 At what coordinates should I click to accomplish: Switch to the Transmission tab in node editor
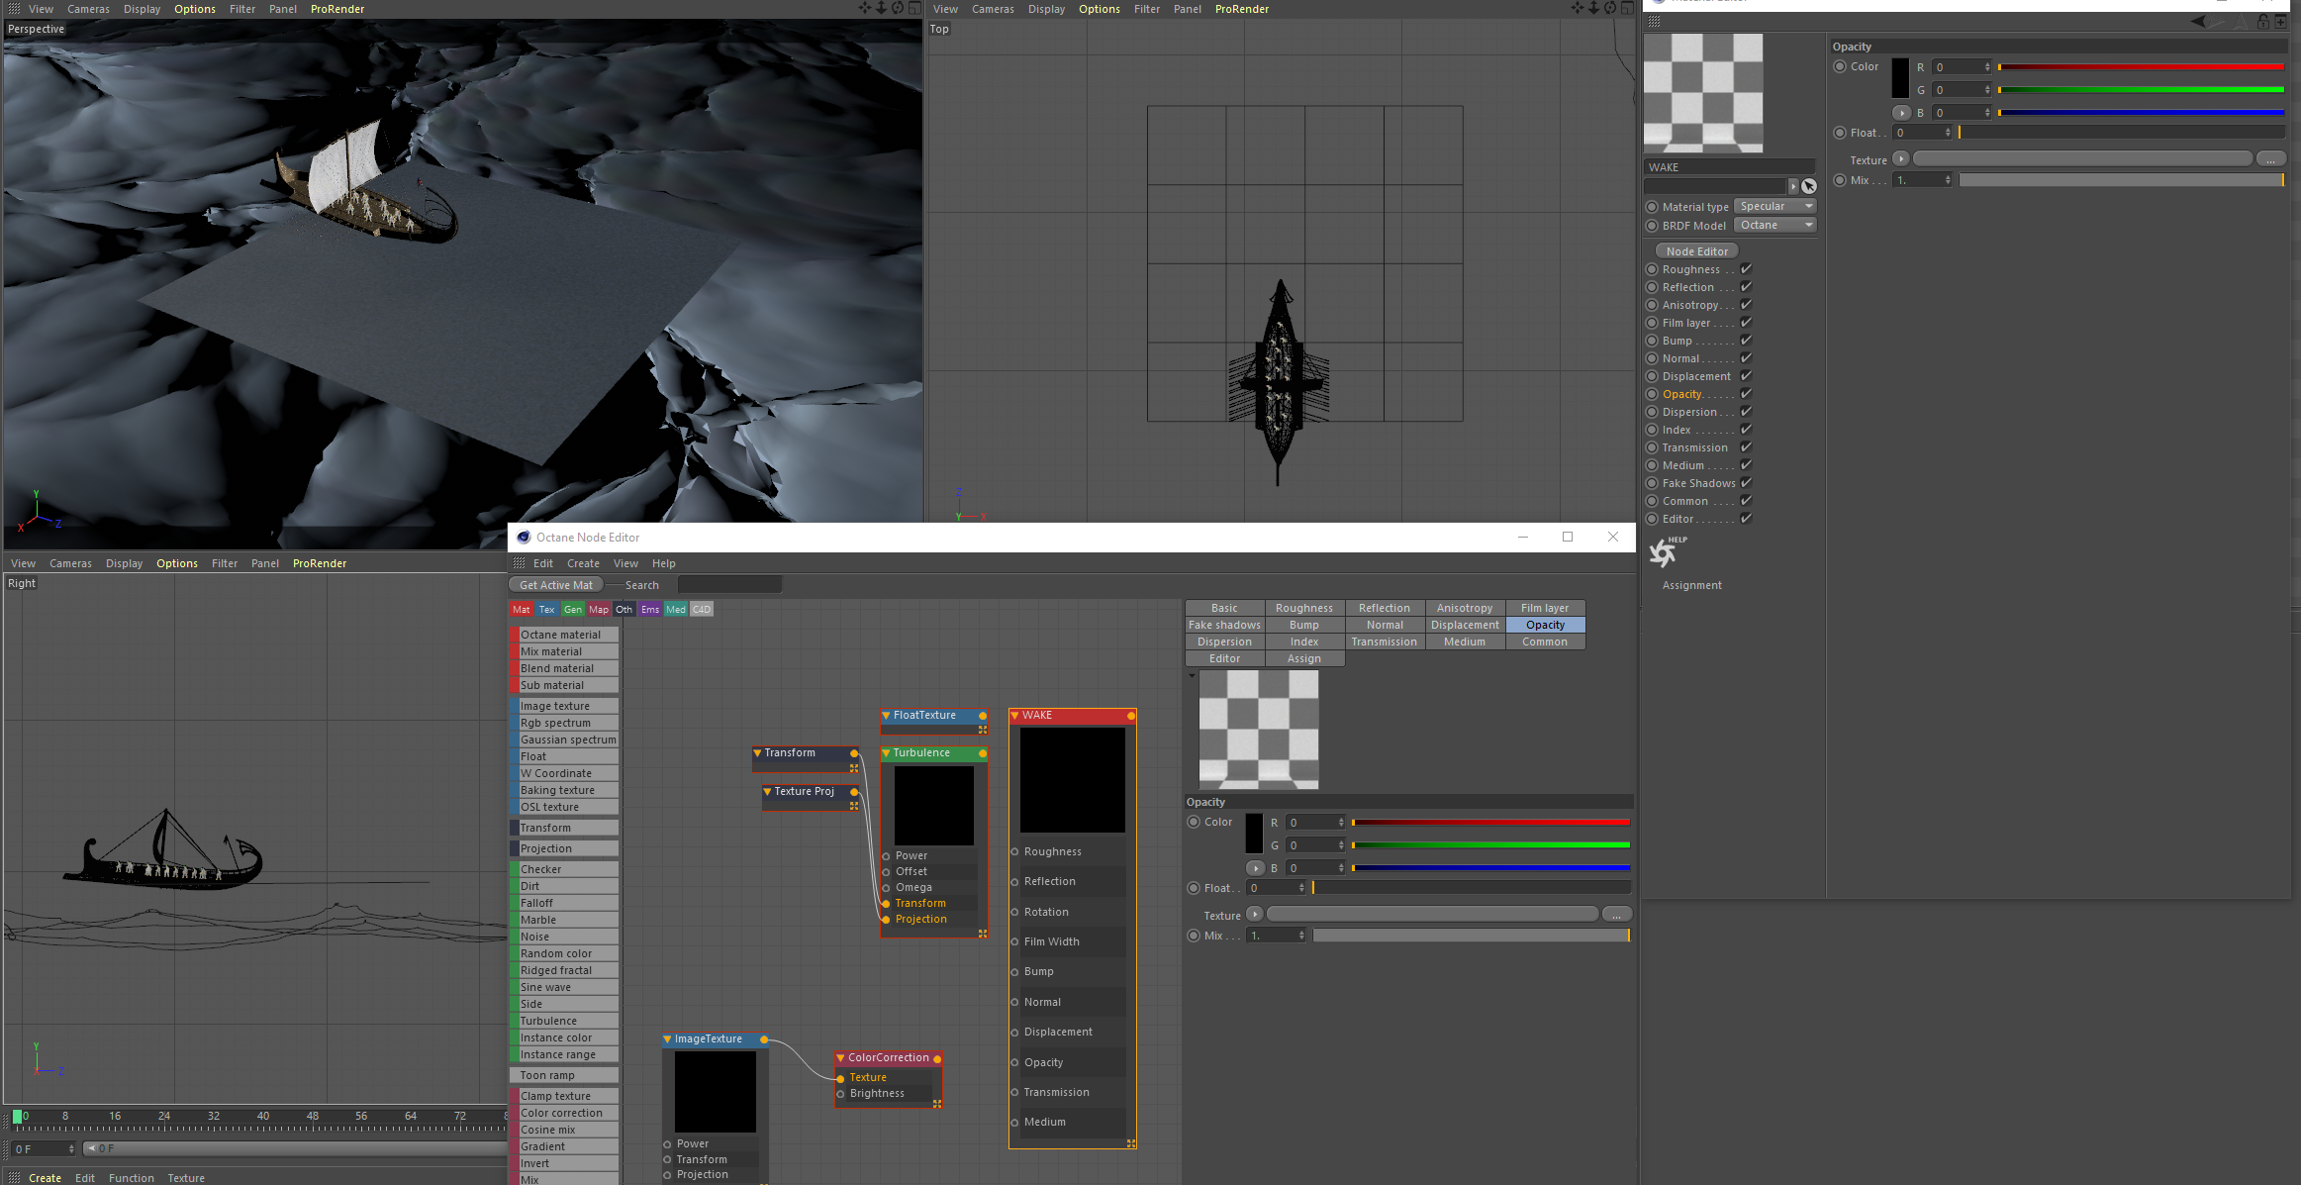[x=1384, y=642]
